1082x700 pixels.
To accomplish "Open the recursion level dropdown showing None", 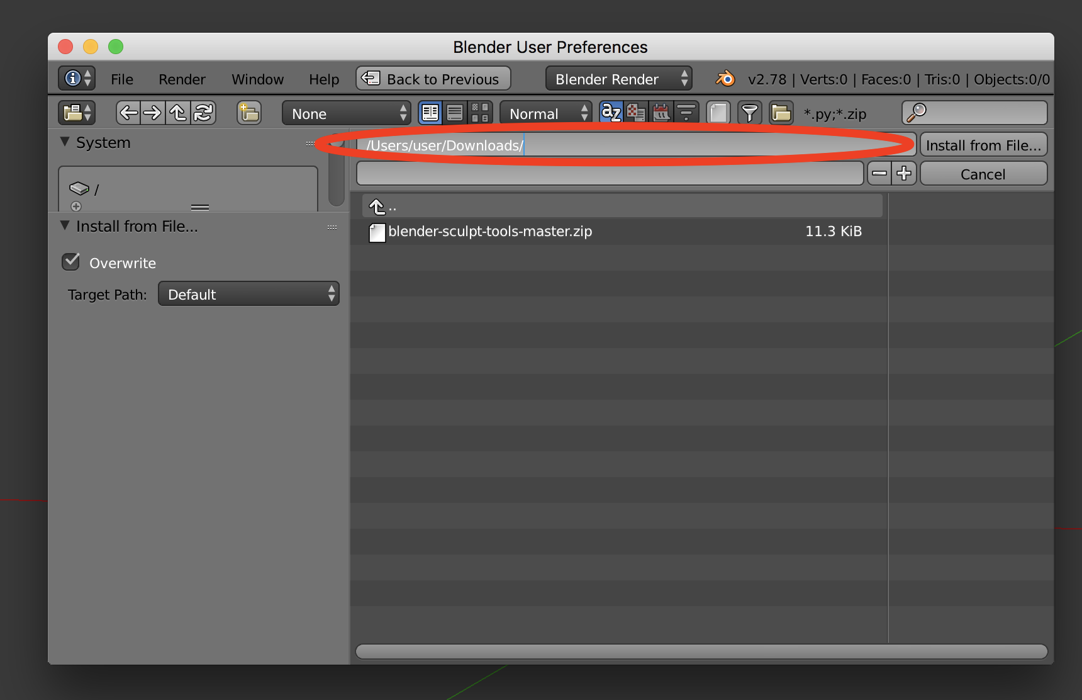I will 347,113.
